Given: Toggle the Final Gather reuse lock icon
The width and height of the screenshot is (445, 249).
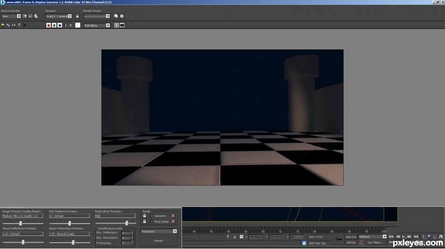Looking at the screenshot, I should click(145, 222).
